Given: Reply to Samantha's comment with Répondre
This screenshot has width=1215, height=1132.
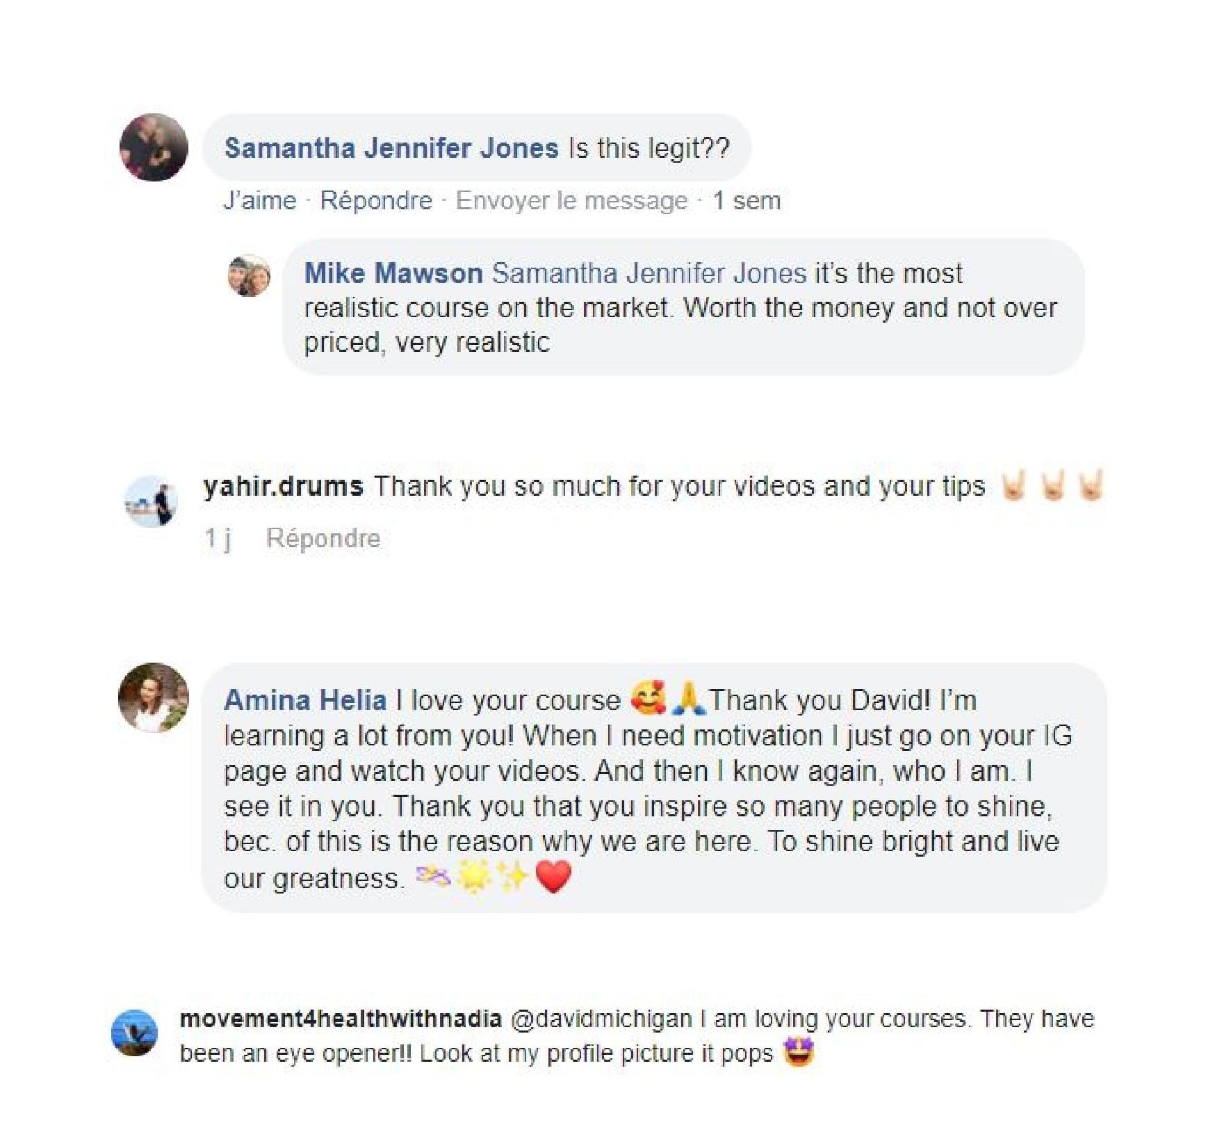Looking at the screenshot, I should coord(376,201).
